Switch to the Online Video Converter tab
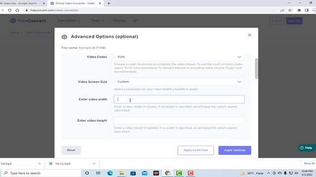Image resolution: width=316 pixels, height=177 pixels. click(76, 3)
